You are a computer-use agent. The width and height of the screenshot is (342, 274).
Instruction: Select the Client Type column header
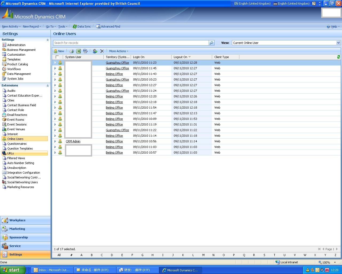click(x=226, y=57)
